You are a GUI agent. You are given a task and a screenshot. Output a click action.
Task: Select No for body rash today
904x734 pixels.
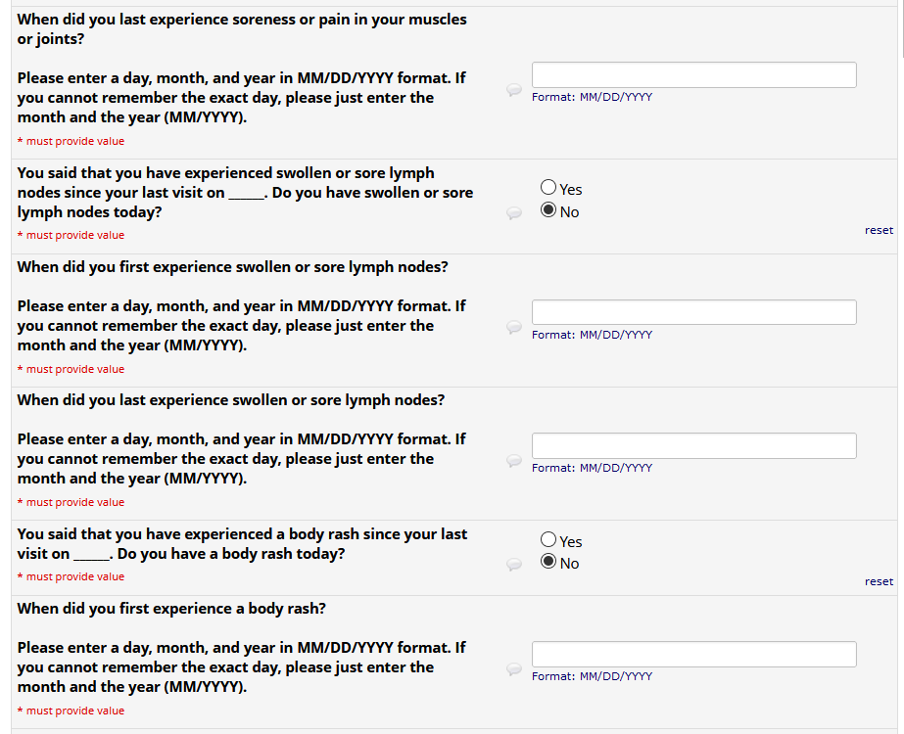pos(548,562)
